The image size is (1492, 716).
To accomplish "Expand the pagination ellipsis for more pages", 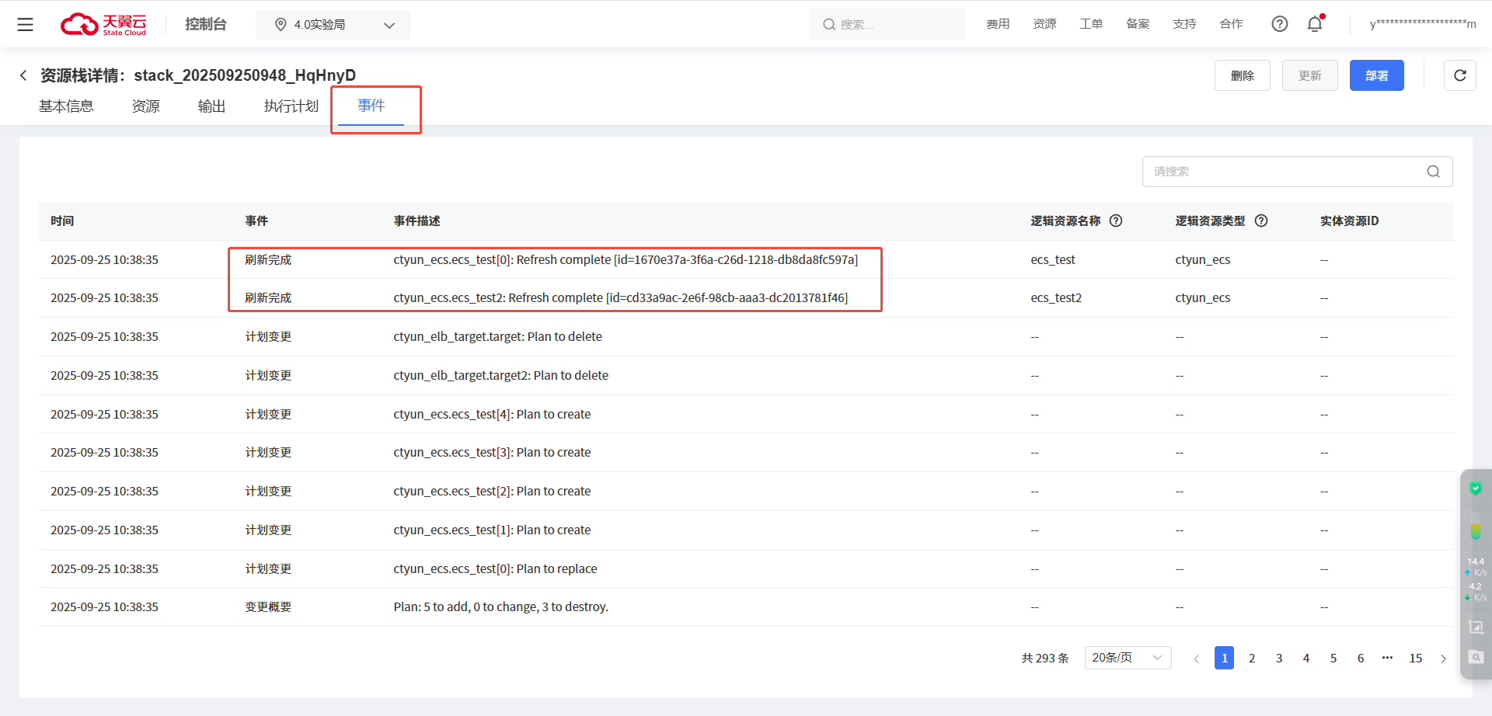I will [1387, 658].
